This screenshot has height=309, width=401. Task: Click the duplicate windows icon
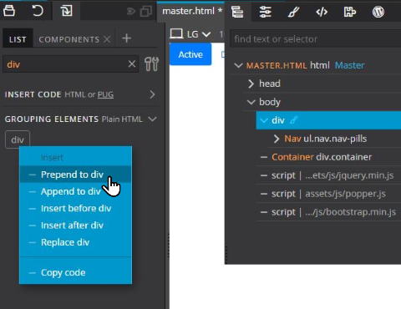(146, 12)
